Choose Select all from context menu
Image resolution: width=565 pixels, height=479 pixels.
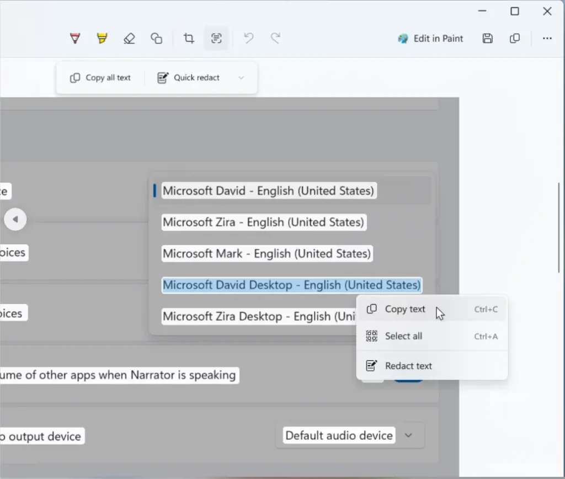pyautogui.click(x=432, y=336)
